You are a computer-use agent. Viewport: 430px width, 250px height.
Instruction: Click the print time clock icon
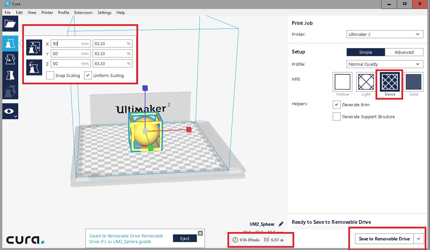(x=235, y=240)
